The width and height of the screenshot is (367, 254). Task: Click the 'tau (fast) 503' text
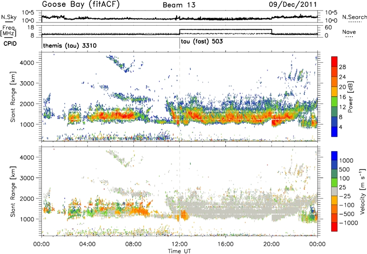(x=202, y=42)
